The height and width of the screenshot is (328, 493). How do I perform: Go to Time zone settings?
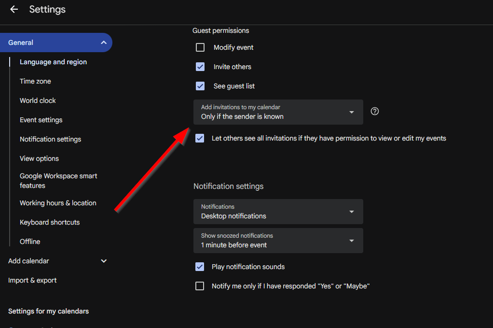pos(35,81)
